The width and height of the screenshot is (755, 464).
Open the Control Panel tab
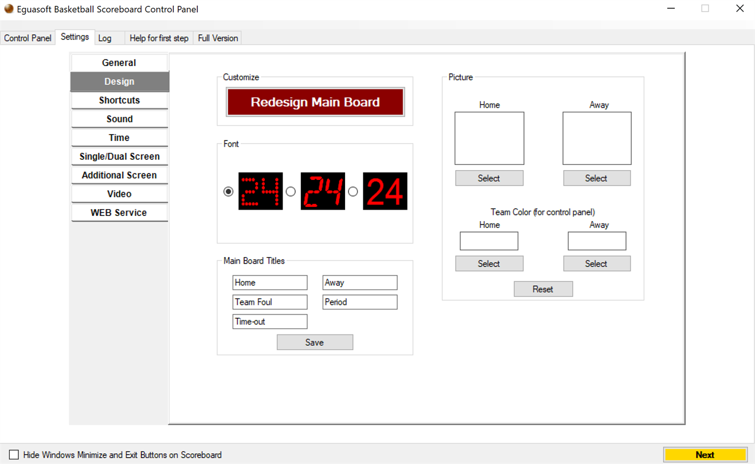(x=28, y=38)
